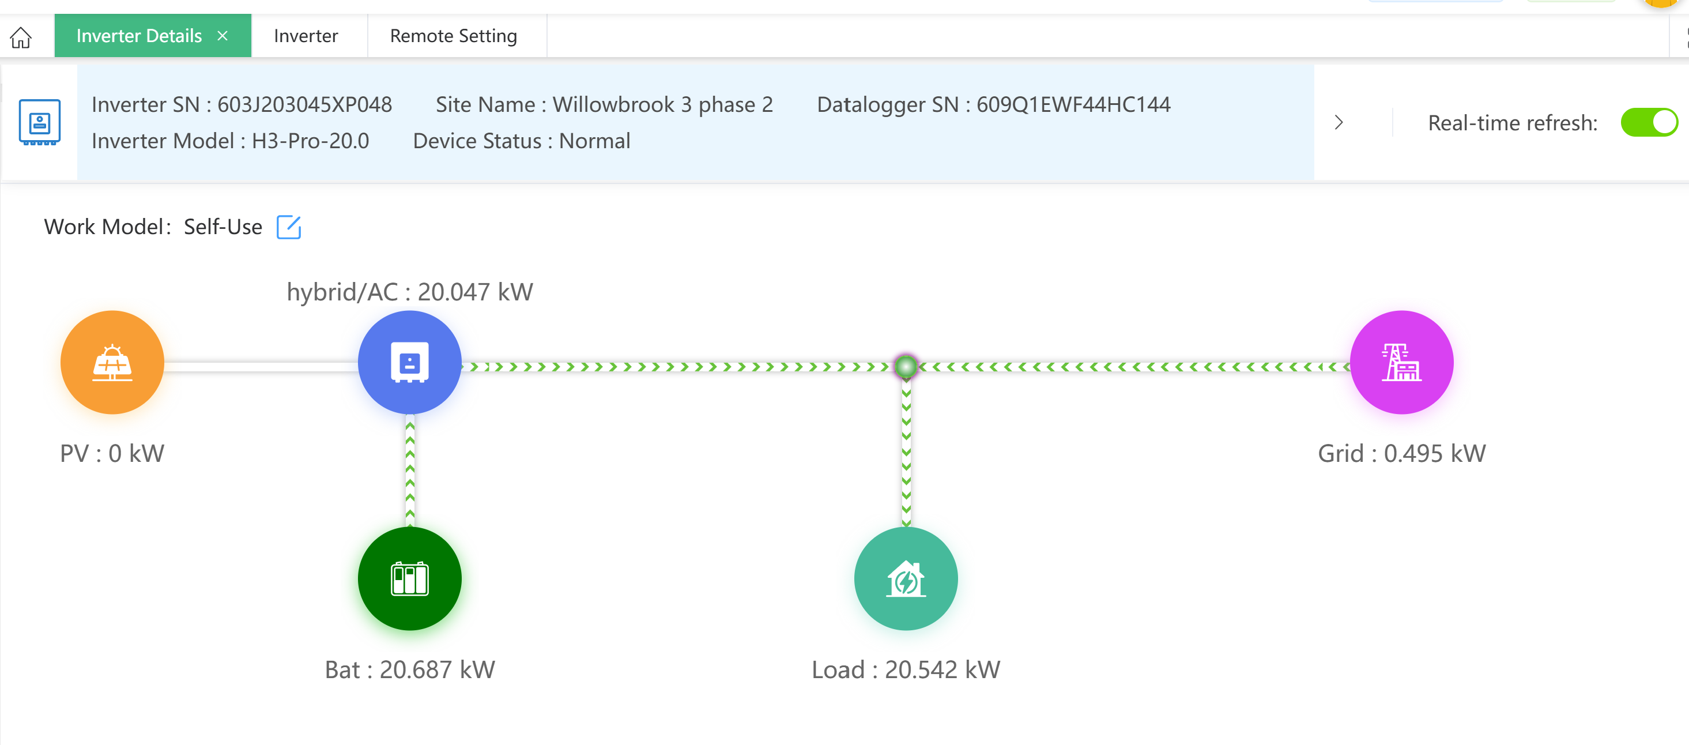The height and width of the screenshot is (745, 1689).
Task: Open the Remote Setting tab
Action: pyautogui.click(x=453, y=36)
